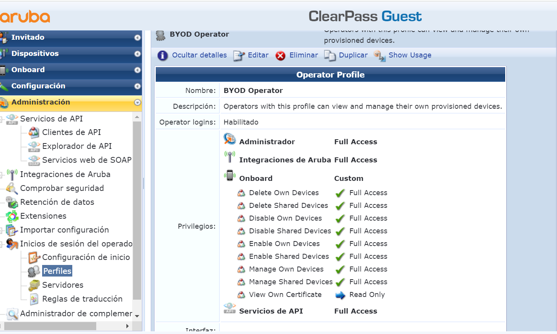Expand the Onboard menu section arrow
Viewport: 557px width, 334px height.
point(137,70)
